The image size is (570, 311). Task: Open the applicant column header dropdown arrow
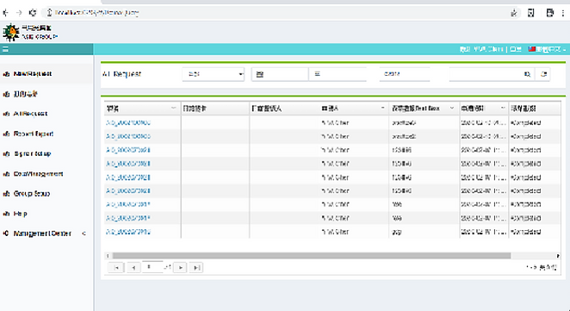[x=382, y=109]
